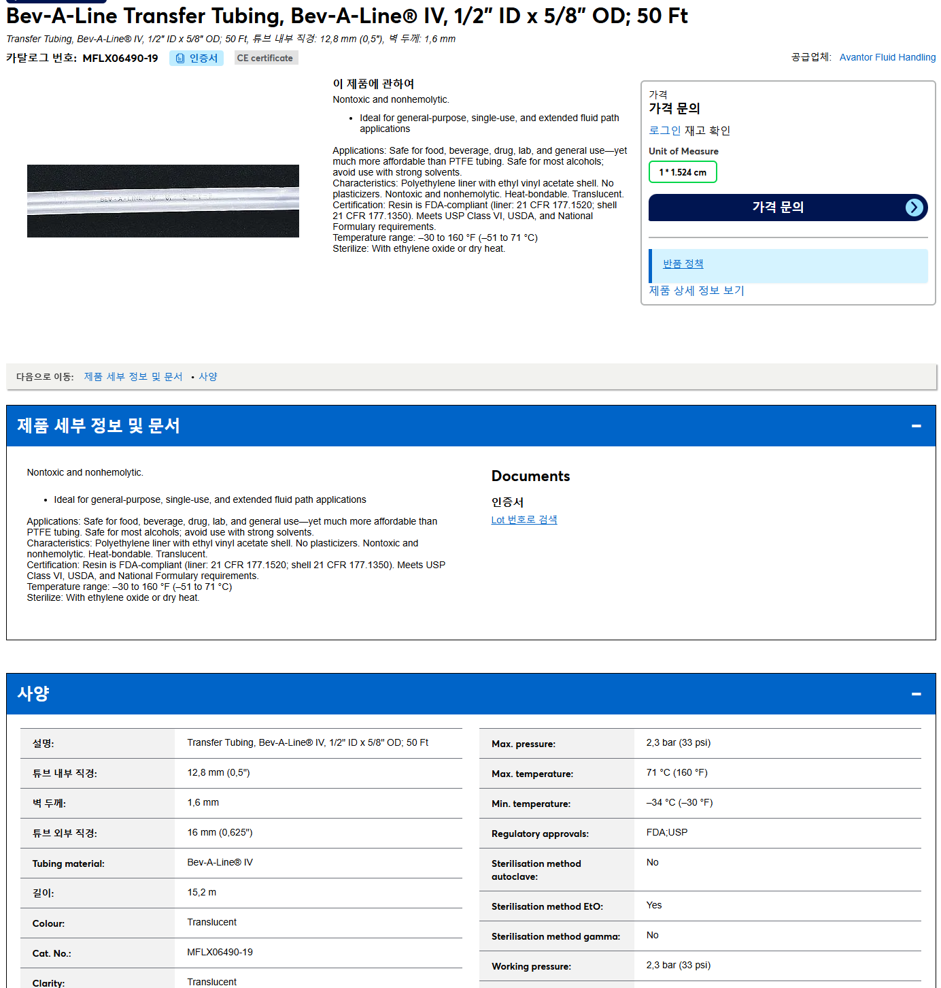Click the tubing product image thumbnail
This screenshot has height=988, width=941.
[x=163, y=201]
